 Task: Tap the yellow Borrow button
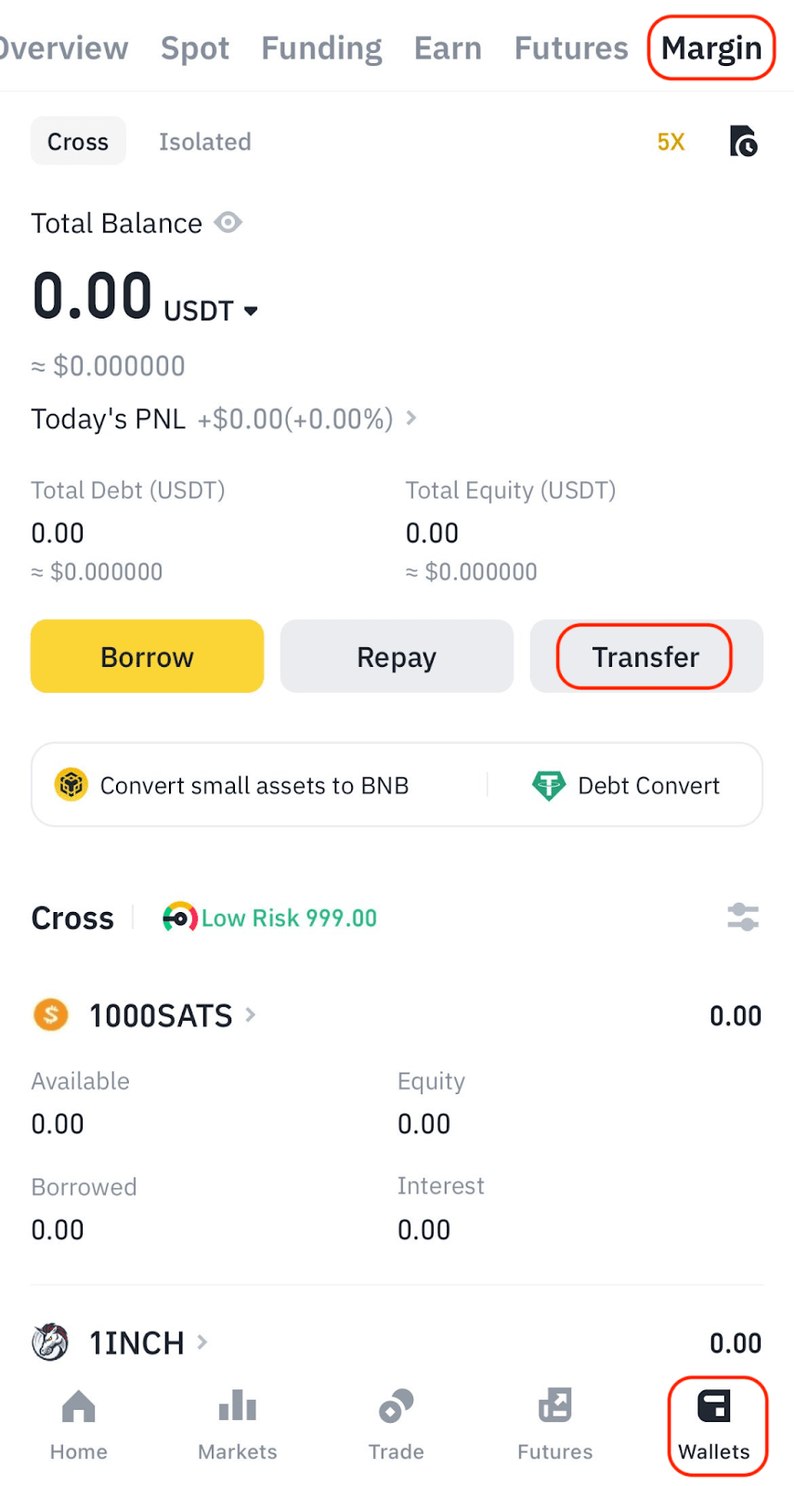click(x=147, y=657)
